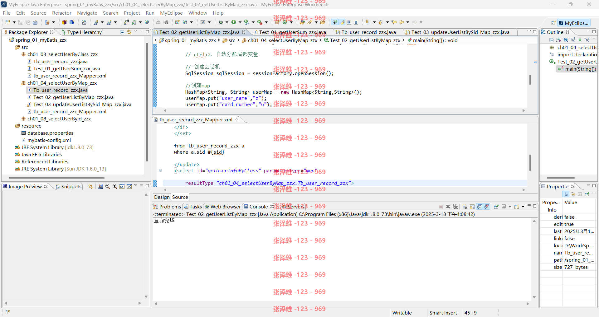
Task: Switch to Snippets view tab
Action: point(69,186)
